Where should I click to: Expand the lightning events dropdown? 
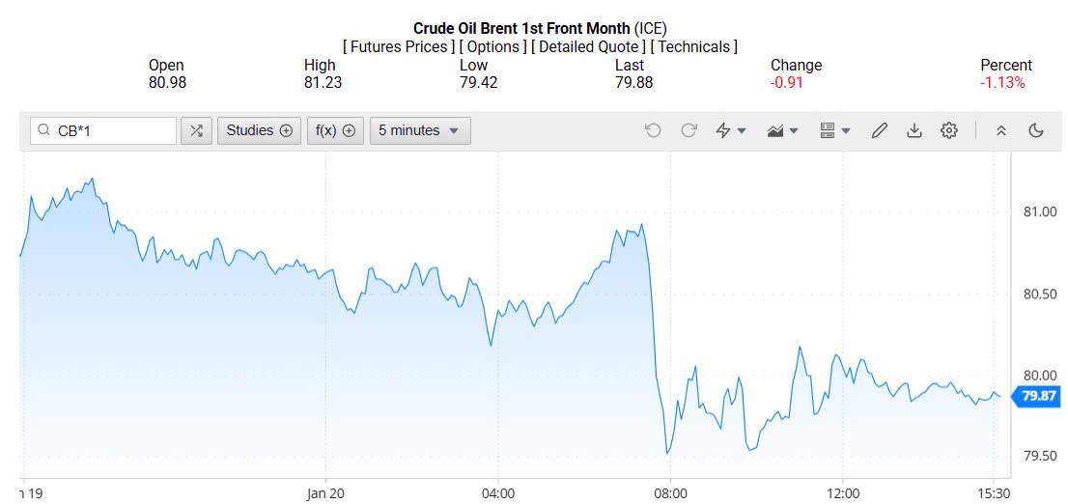730,130
